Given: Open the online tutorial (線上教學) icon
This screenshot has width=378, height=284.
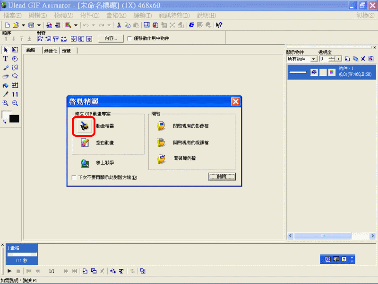Looking at the screenshot, I should click(85, 163).
